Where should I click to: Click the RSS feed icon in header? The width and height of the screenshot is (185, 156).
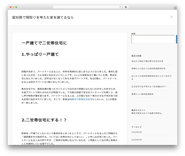pos(172,17)
